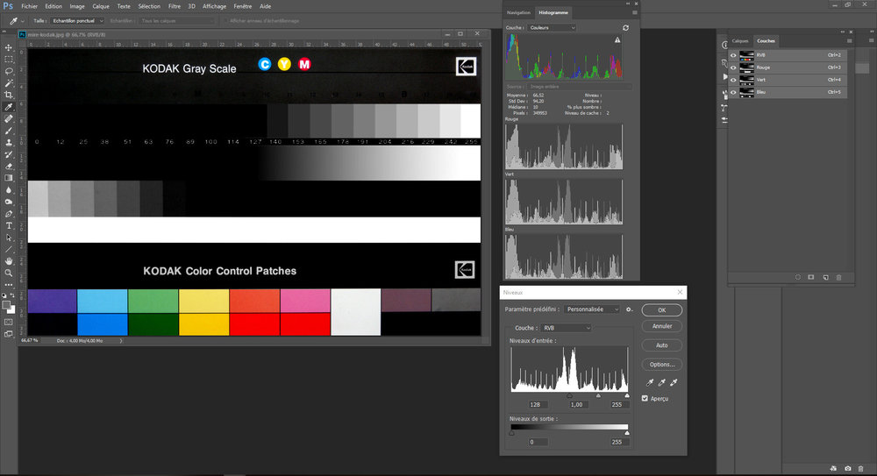Click gray point eyedropper in Niveaux dialog
The width and height of the screenshot is (877, 476).
click(661, 382)
